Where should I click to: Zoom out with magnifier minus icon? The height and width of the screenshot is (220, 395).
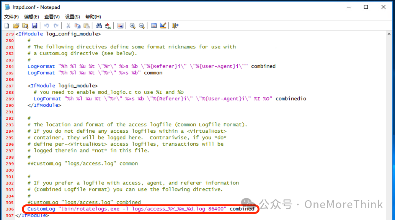(142, 26)
